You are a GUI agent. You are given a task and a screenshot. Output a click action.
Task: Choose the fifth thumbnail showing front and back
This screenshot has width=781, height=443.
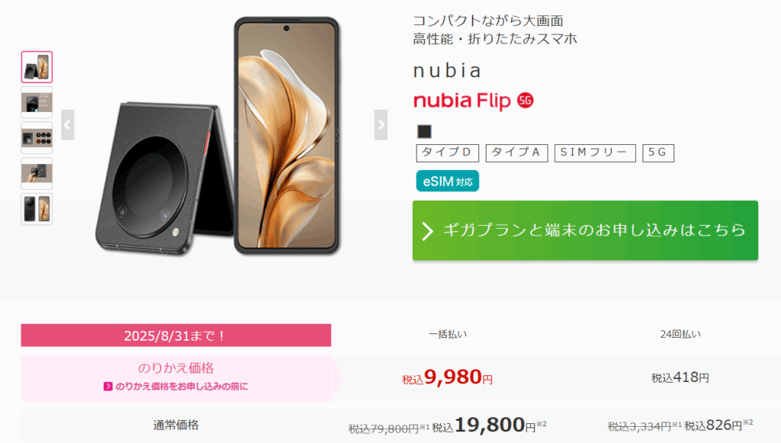(x=37, y=209)
